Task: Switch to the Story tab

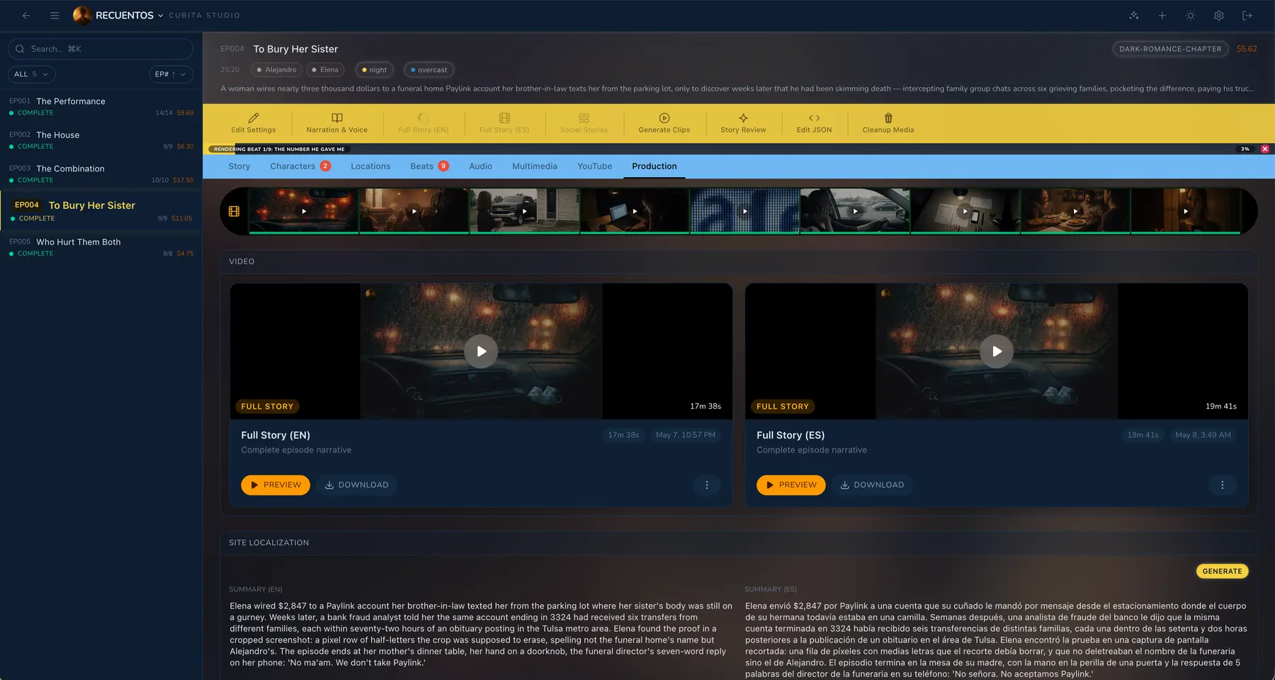Action: [x=239, y=166]
